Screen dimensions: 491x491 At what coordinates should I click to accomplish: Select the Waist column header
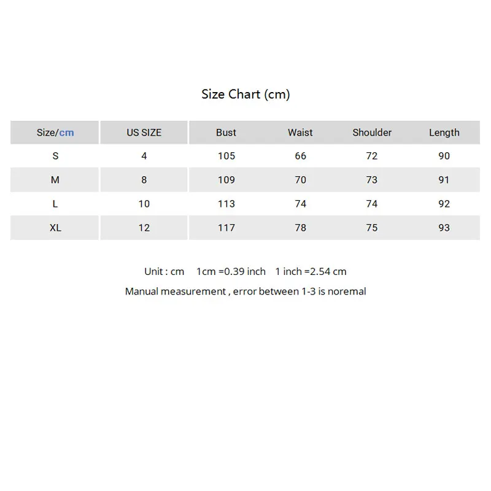[x=300, y=133]
